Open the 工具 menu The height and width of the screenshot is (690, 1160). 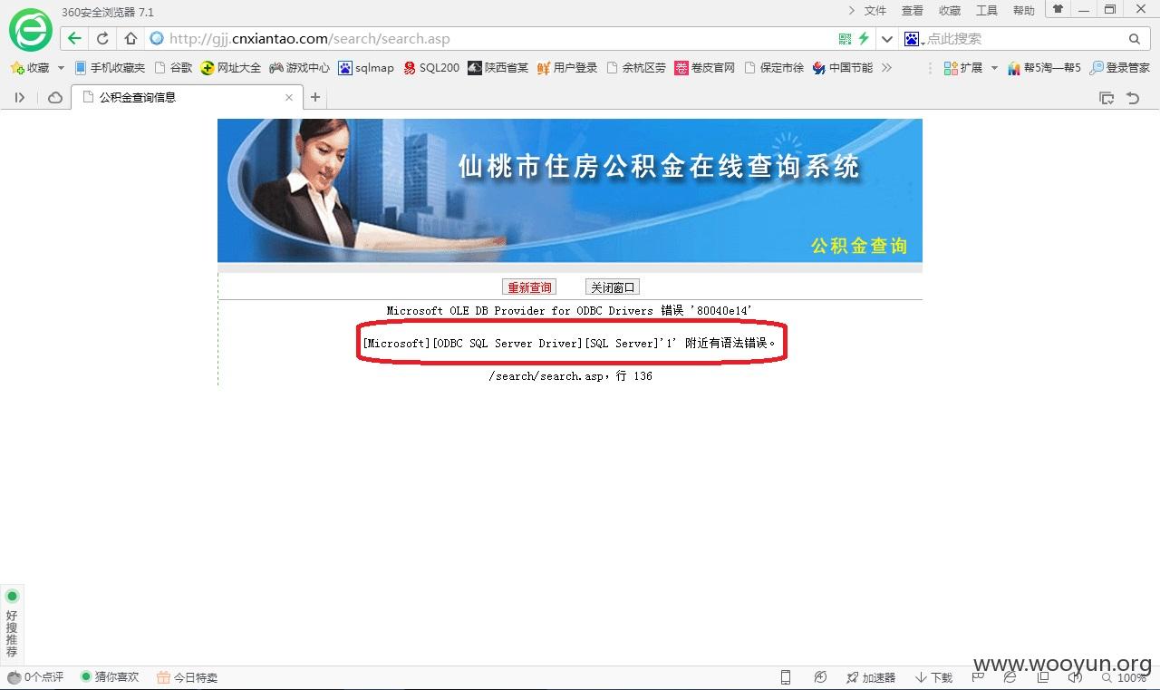point(987,11)
